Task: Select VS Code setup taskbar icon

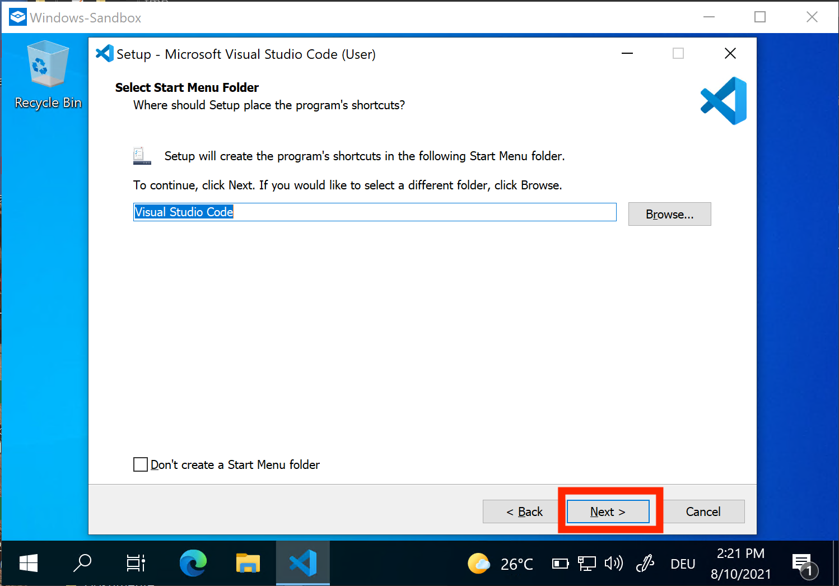Action: pos(303,563)
